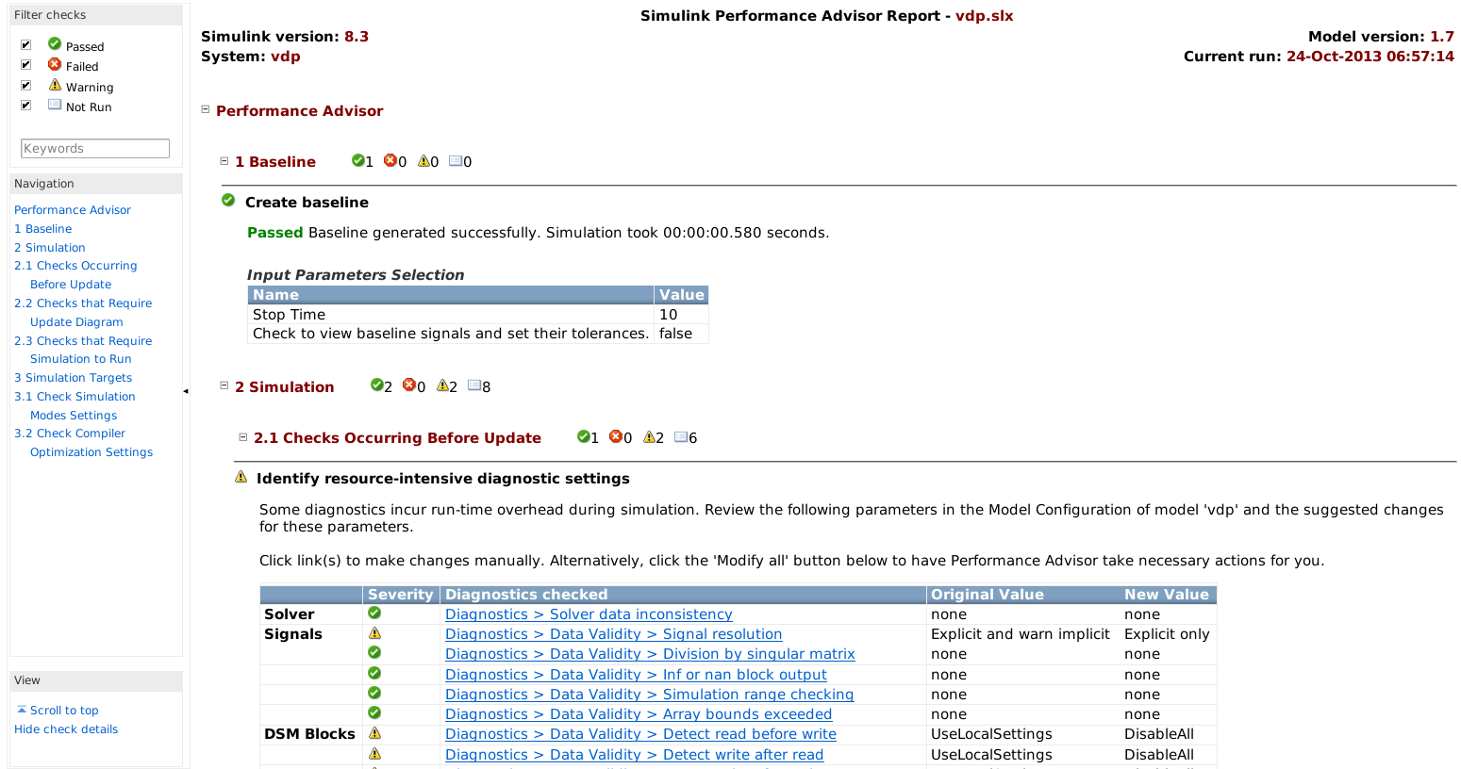The image size is (1461, 769).
Task: Click warning icon beside Identify resource-intensive diagnostic settings
Action: coord(241,477)
